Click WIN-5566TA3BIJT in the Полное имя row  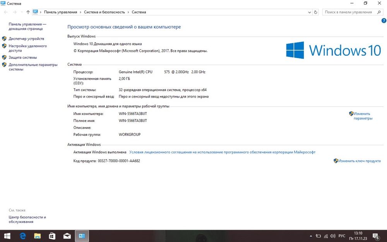coord(133,120)
